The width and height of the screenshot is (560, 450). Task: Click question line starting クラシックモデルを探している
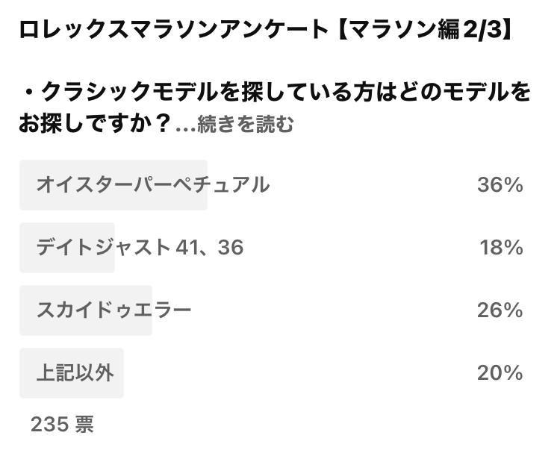click(286, 92)
